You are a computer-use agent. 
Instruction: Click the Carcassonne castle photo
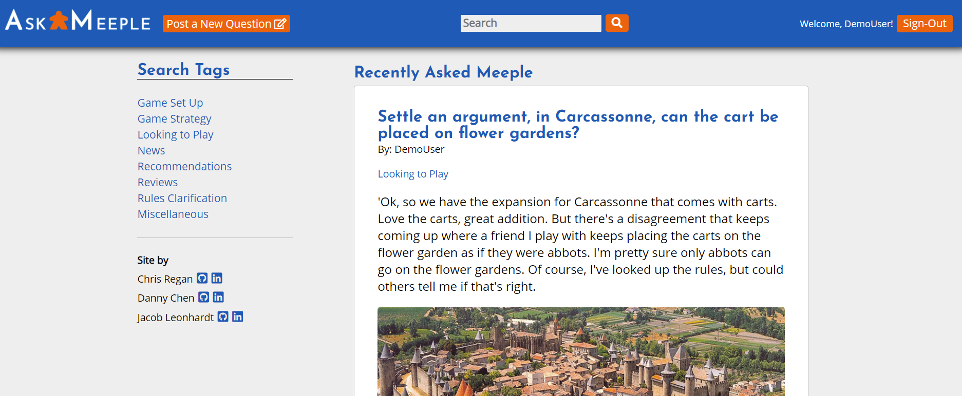(x=581, y=351)
